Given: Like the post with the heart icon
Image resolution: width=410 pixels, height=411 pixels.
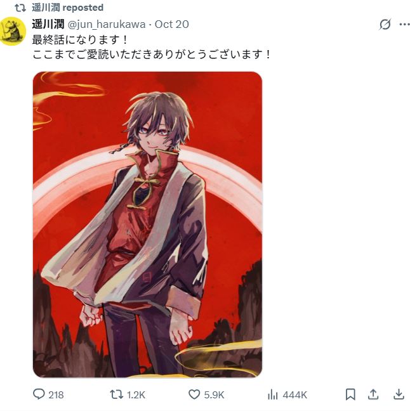Looking at the screenshot, I should pyautogui.click(x=194, y=395).
